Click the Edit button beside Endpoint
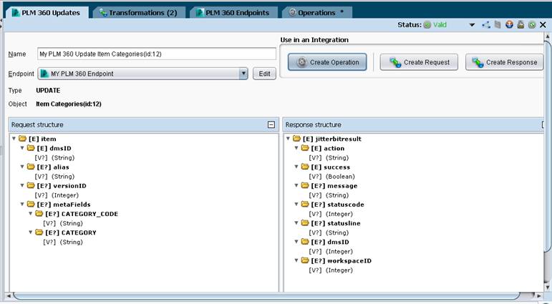Screen dimensions: 552x304 [264, 74]
